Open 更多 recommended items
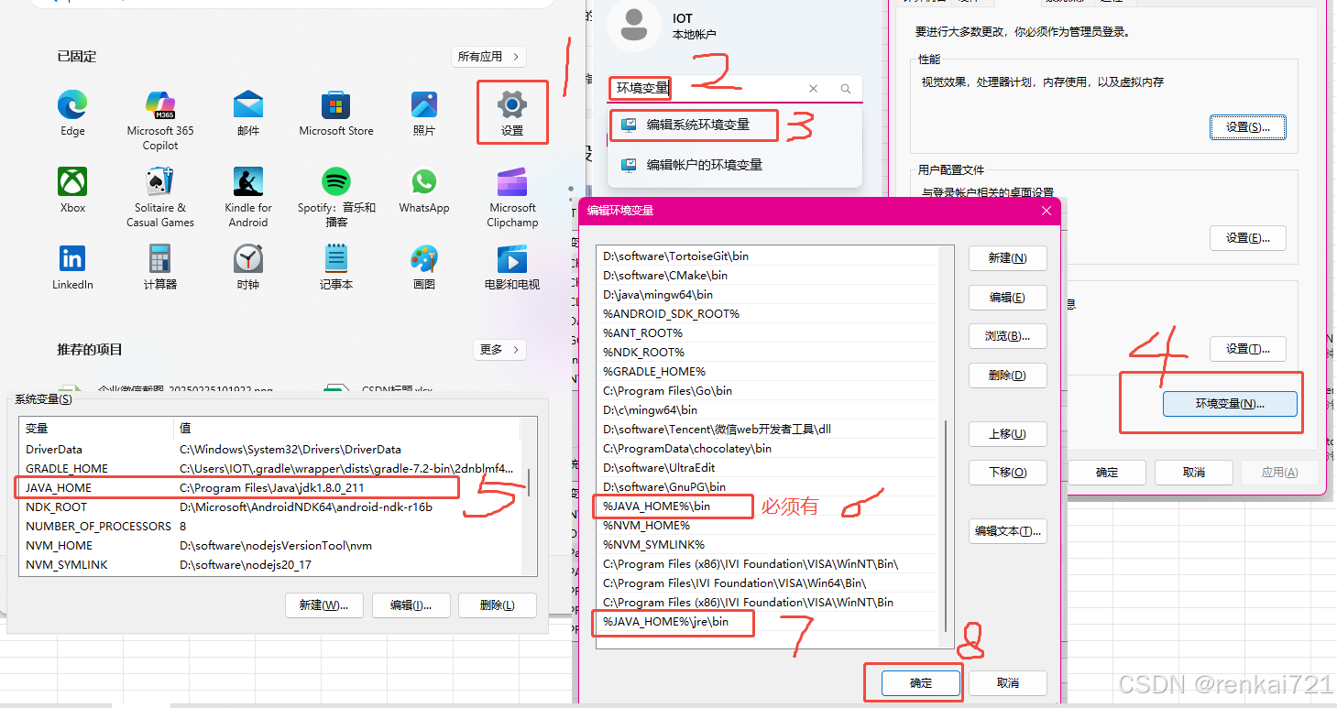 click(500, 350)
